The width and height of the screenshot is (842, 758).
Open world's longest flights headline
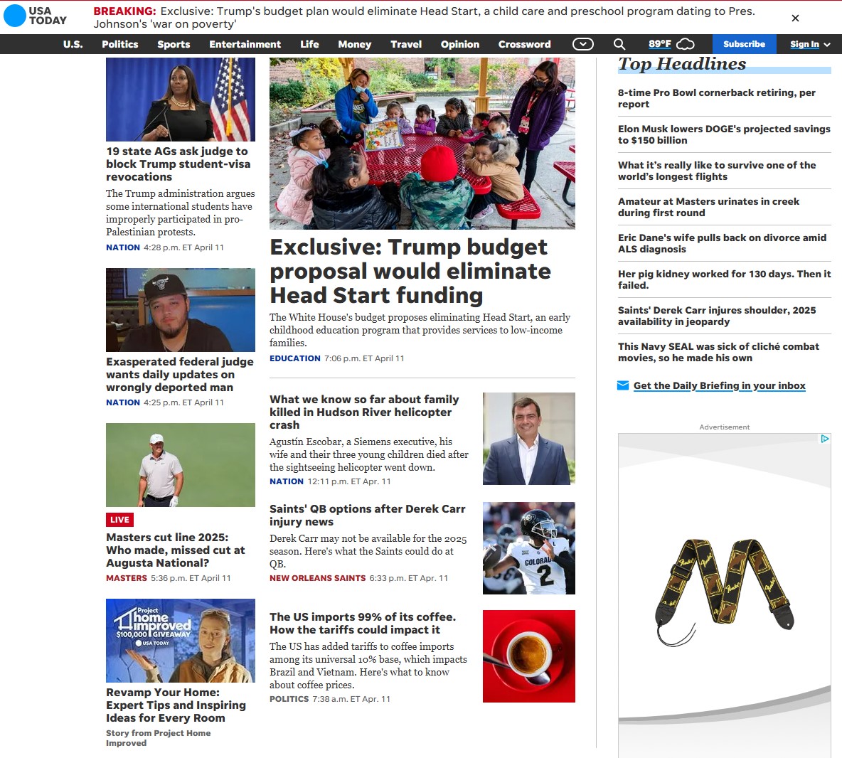pyautogui.click(x=717, y=171)
